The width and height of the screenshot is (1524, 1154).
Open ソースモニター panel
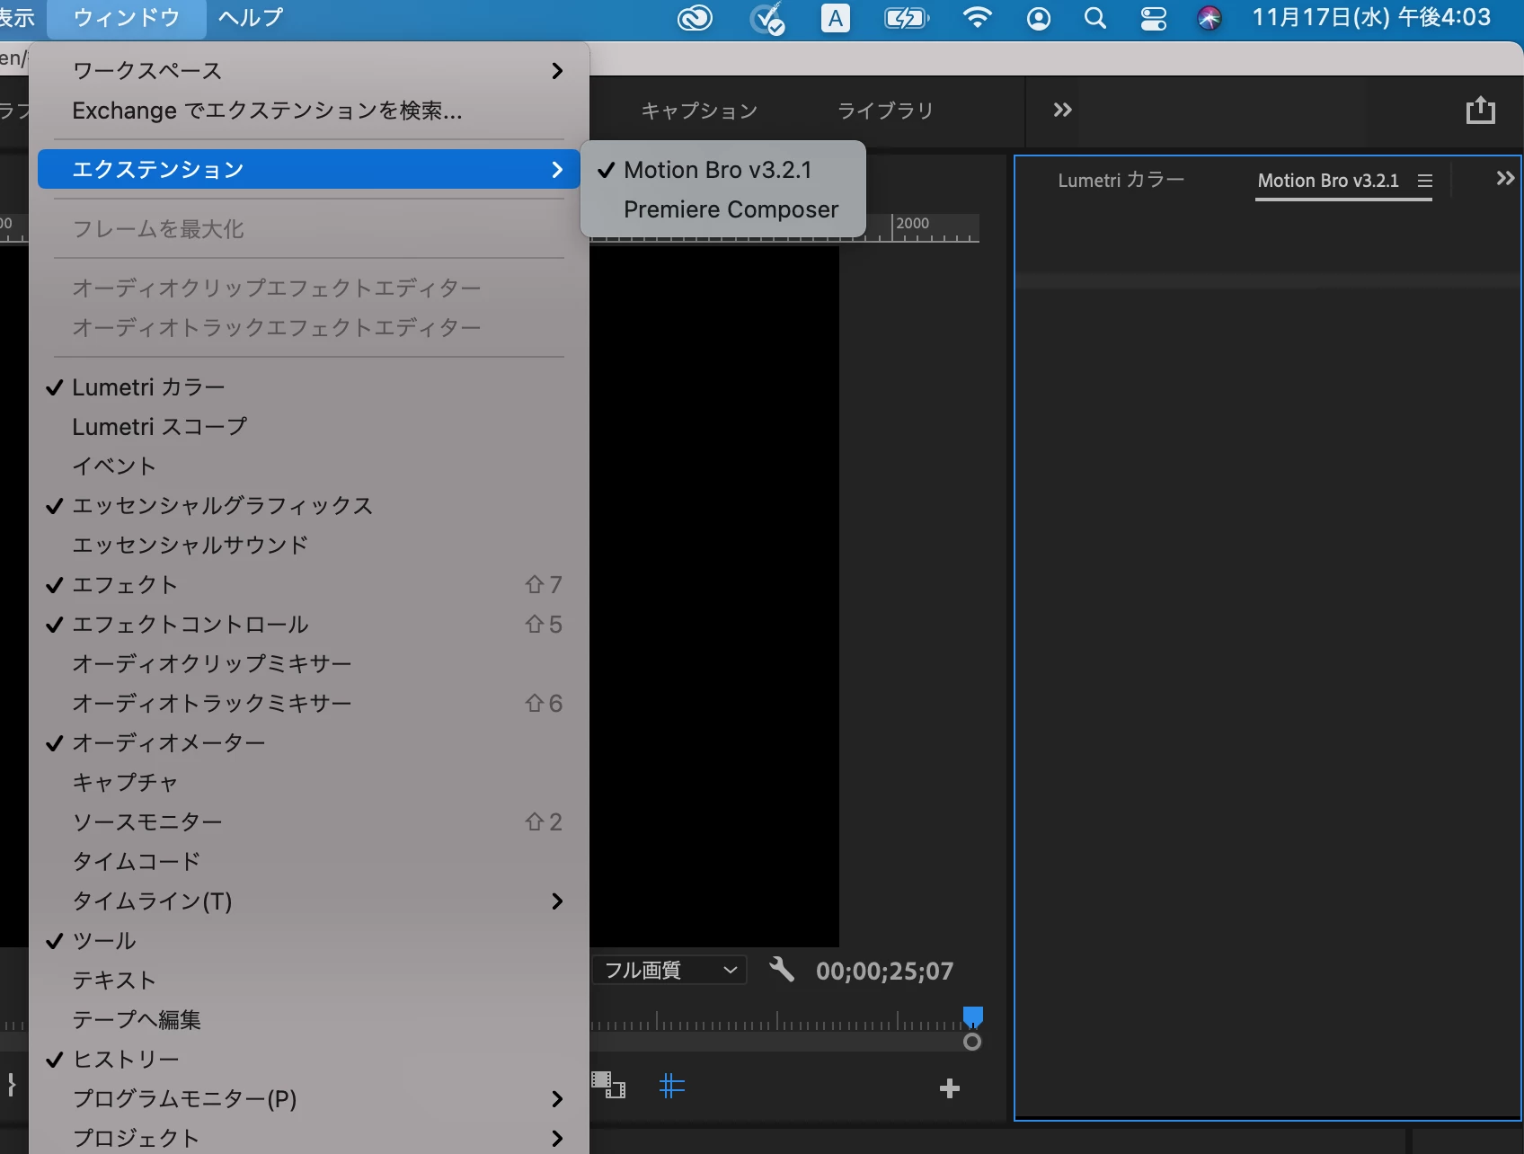click(x=309, y=821)
